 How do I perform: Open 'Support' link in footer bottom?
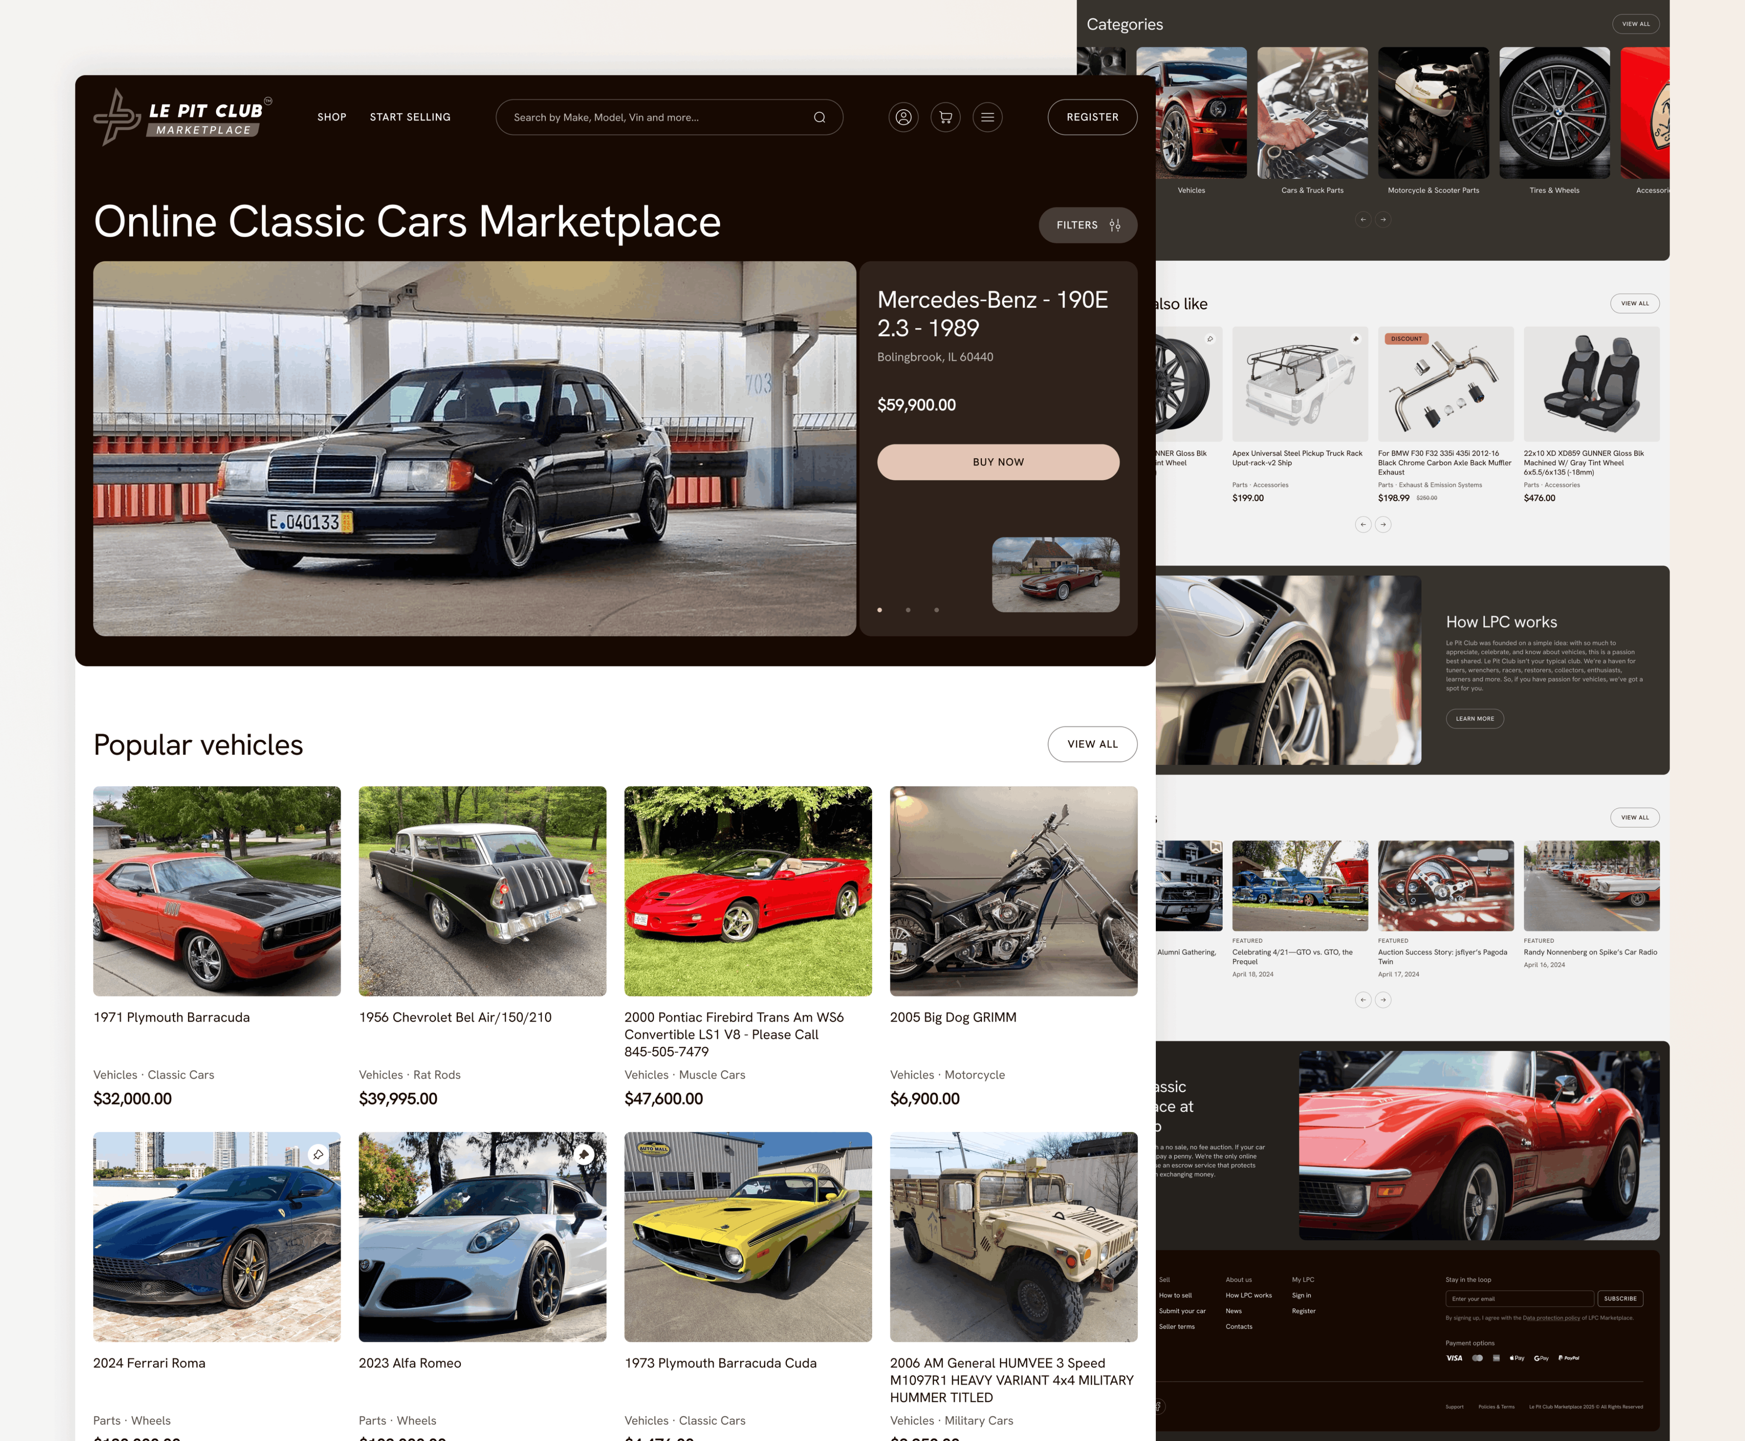[x=1454, y=1407]
